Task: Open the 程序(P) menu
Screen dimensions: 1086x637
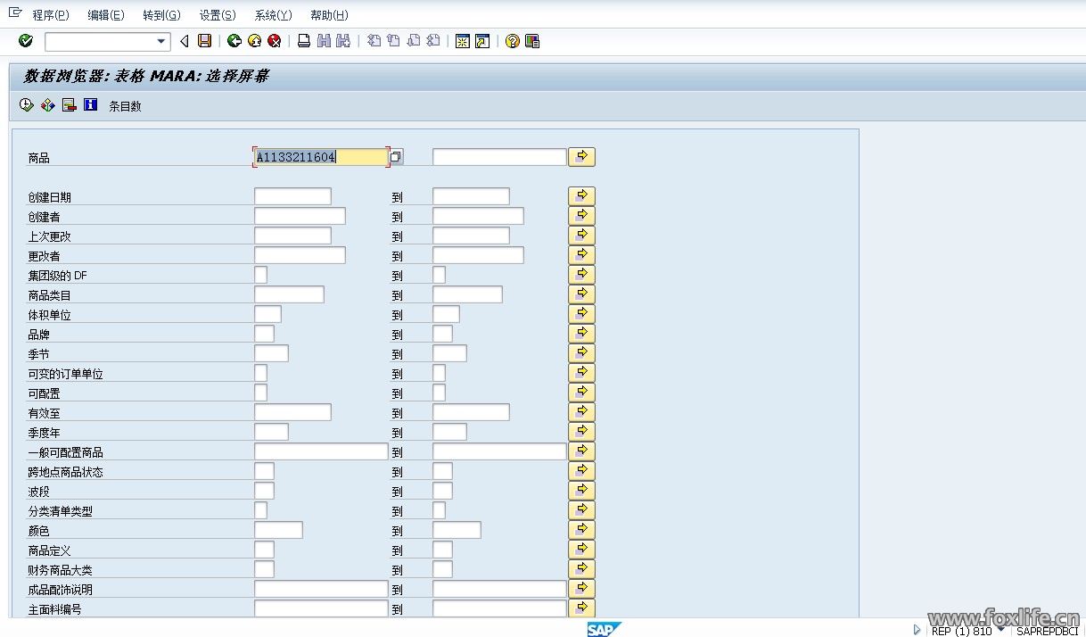Action: [x=50, y=15]
